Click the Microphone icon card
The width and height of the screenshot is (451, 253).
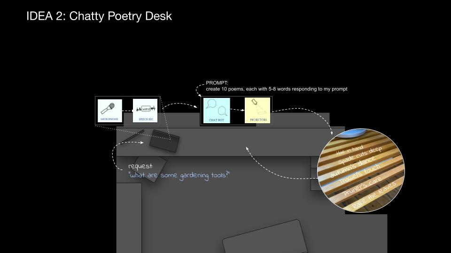(x=109, y=111)
